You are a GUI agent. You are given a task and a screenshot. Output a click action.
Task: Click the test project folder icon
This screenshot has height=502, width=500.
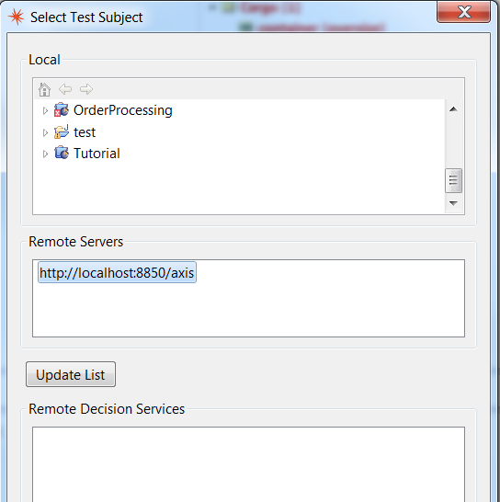coord(62,131)
